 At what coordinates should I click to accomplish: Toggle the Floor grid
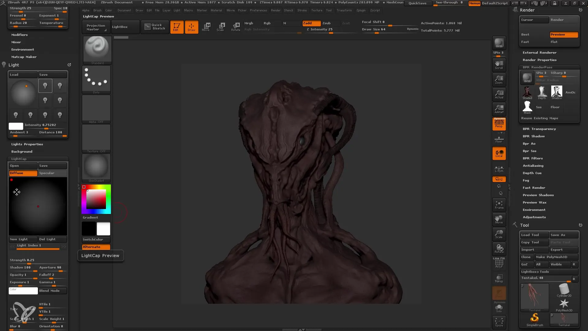(499, 139)
